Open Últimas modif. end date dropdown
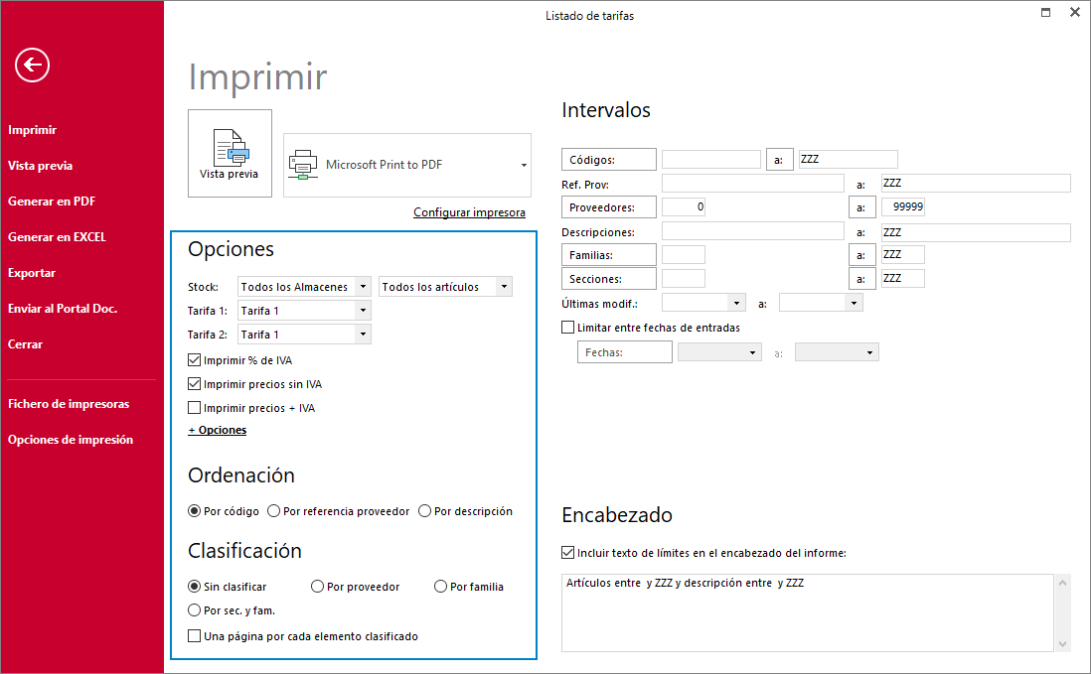The width and height of the screenshot is (1091, 674). (x=854, y=303)
